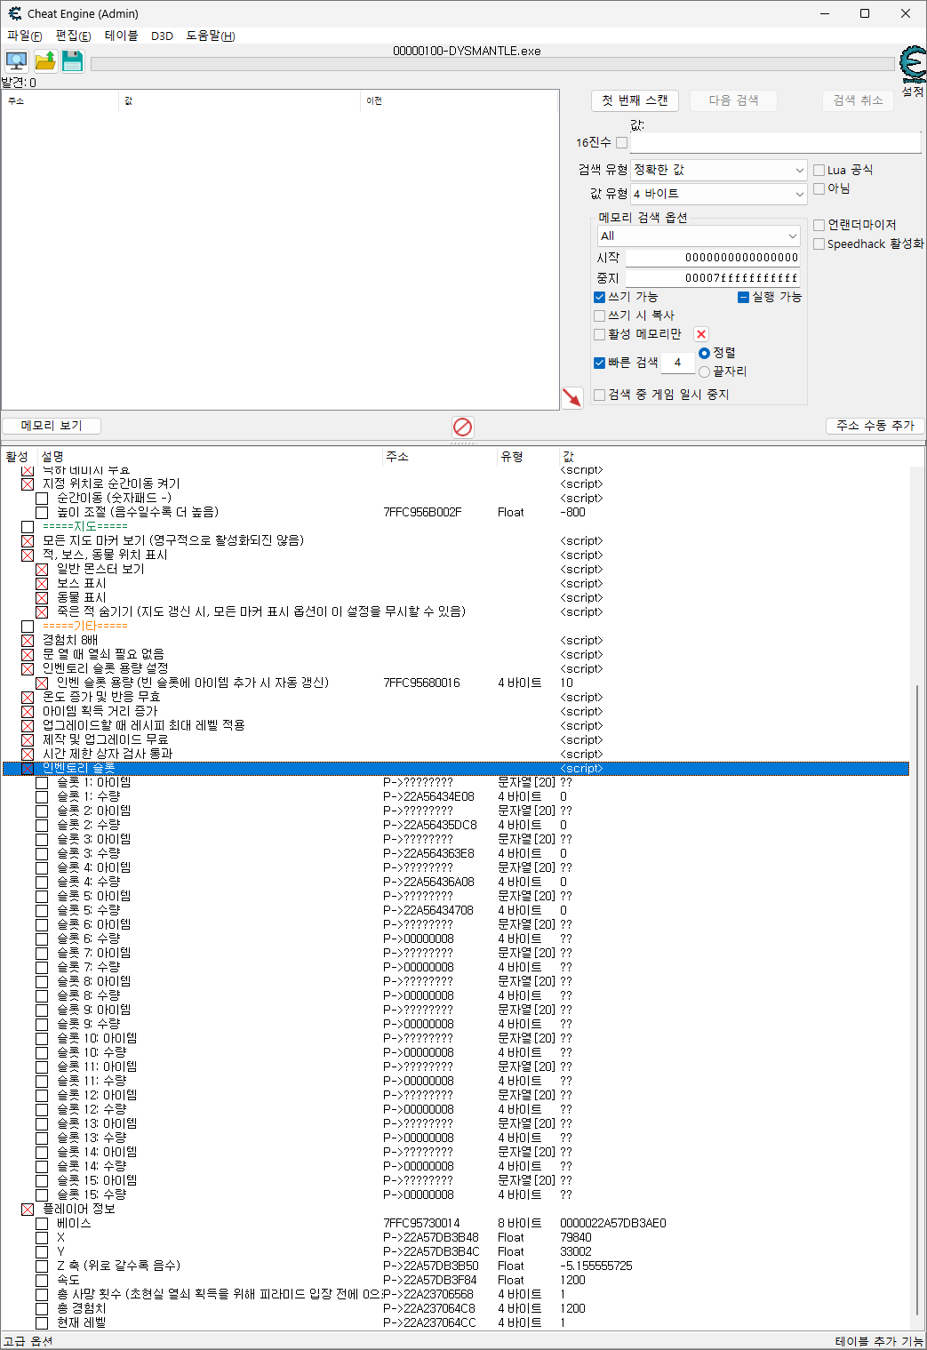
Task: Enable the Lua 공식 checkbox
Action: coord(819,170)
